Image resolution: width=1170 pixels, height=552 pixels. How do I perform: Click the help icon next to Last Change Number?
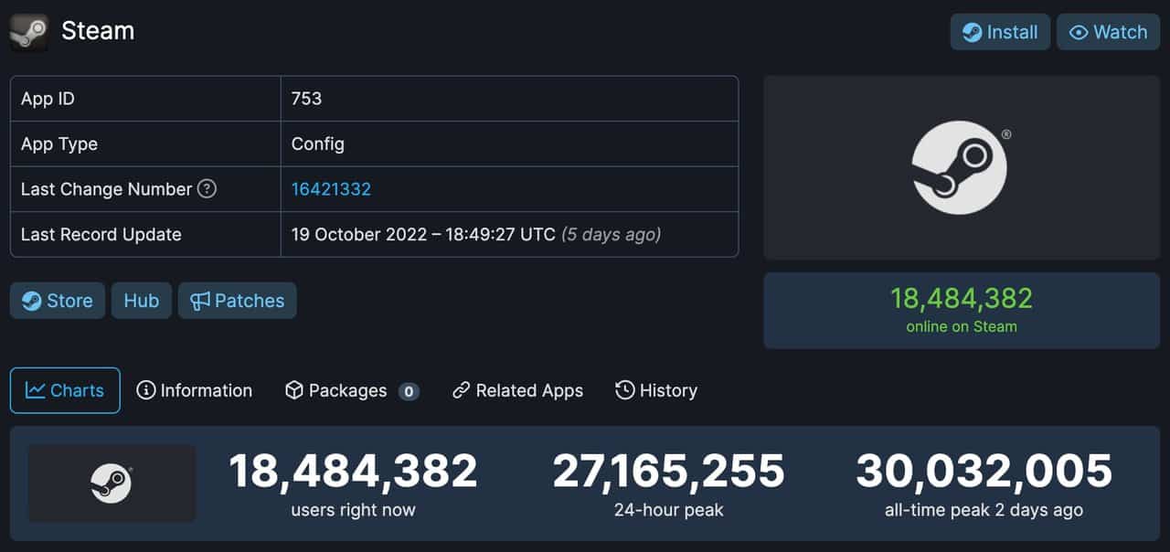pyautogui.click(x=207, y=189)
